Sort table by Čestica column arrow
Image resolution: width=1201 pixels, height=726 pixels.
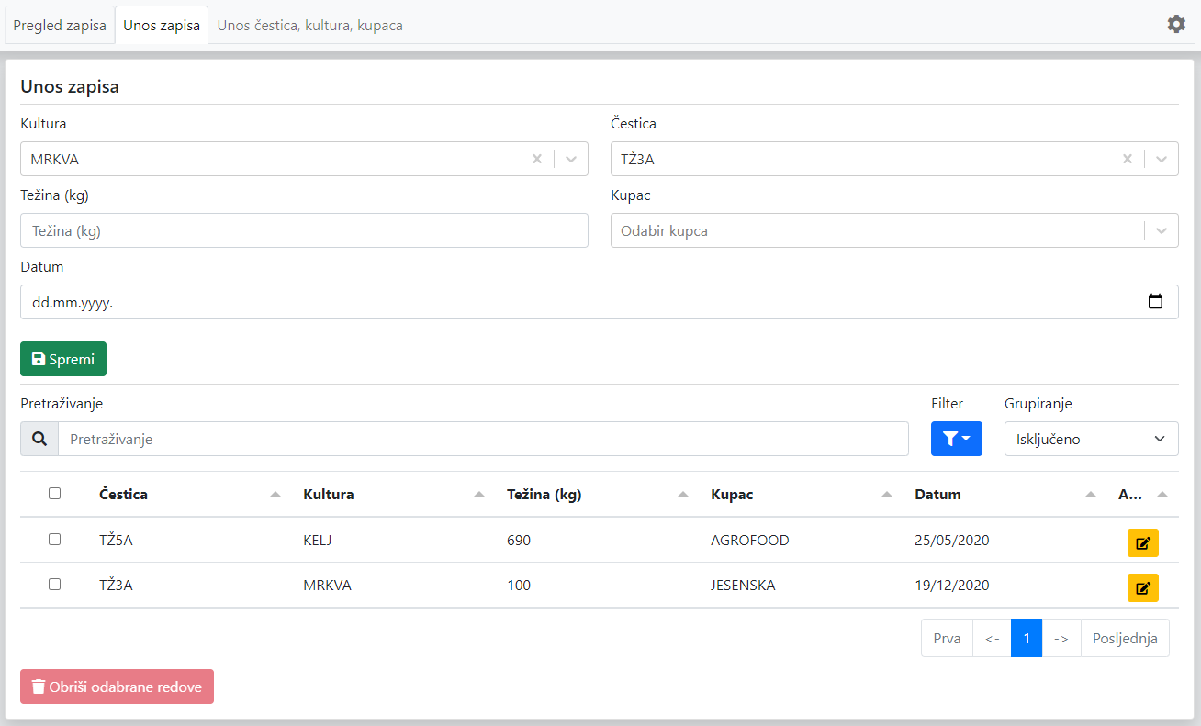[275, 495]
